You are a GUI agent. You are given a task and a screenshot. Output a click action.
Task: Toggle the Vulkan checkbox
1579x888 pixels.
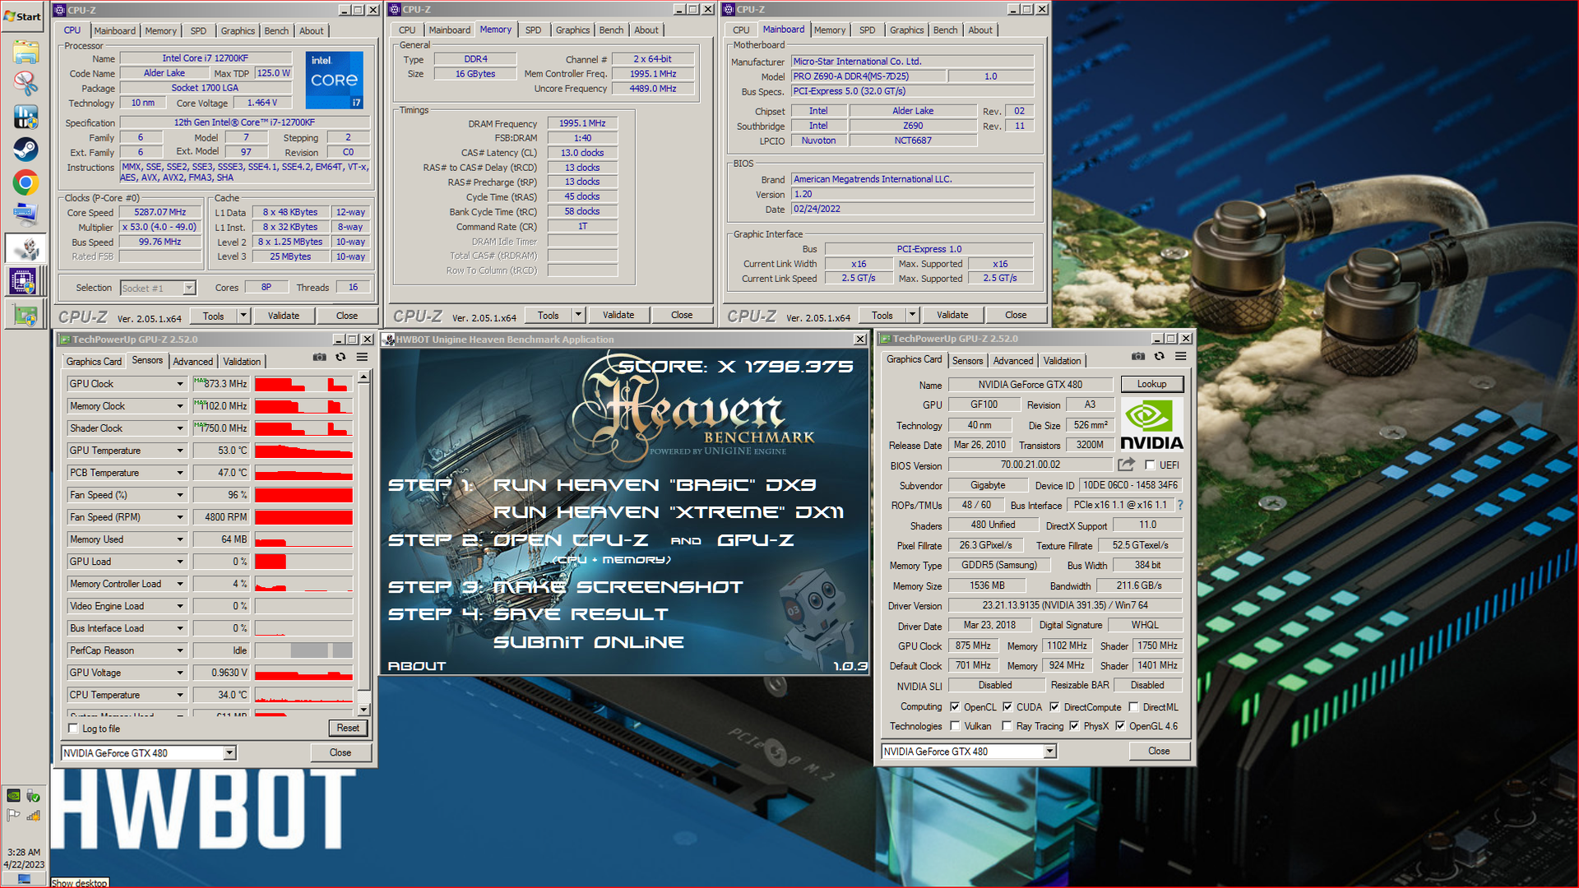pos(955,726)
